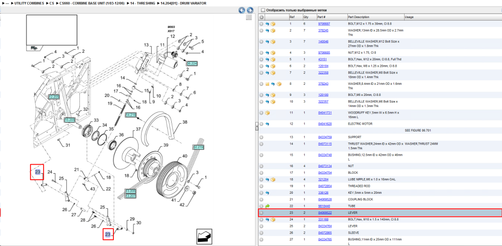The height and width of the screenshot is (246, 502).
Task: Click the blue arrow icon in row Ref 9
Action: point(267,95)
